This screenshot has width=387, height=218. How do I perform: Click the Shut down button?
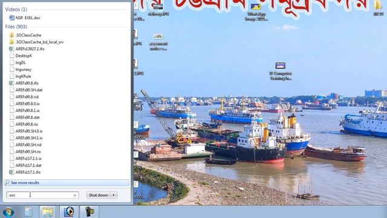(x=98, y=195)
